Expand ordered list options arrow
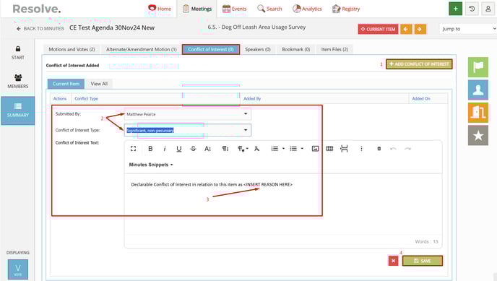497x281 pixels. point(283,149)
